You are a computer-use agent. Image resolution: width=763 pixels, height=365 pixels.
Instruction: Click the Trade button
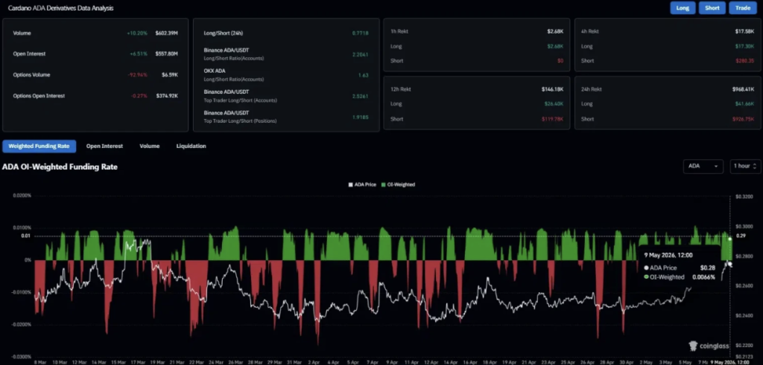743,7
